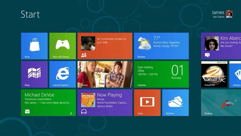Screen dimensions: 241x136
Task: Click the Now Playing album art
Action: 88,100
